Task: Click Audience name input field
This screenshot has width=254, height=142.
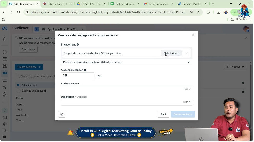Action: click(126, 89)
